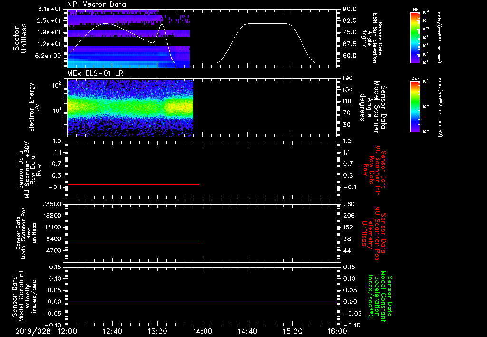Screen dimensions: 487x337
Task: Click the "Electron Energy eV" axis label
Action: point(35,107)
